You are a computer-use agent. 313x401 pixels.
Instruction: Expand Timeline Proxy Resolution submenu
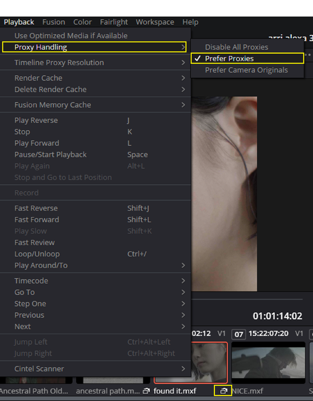pos(95,62)
